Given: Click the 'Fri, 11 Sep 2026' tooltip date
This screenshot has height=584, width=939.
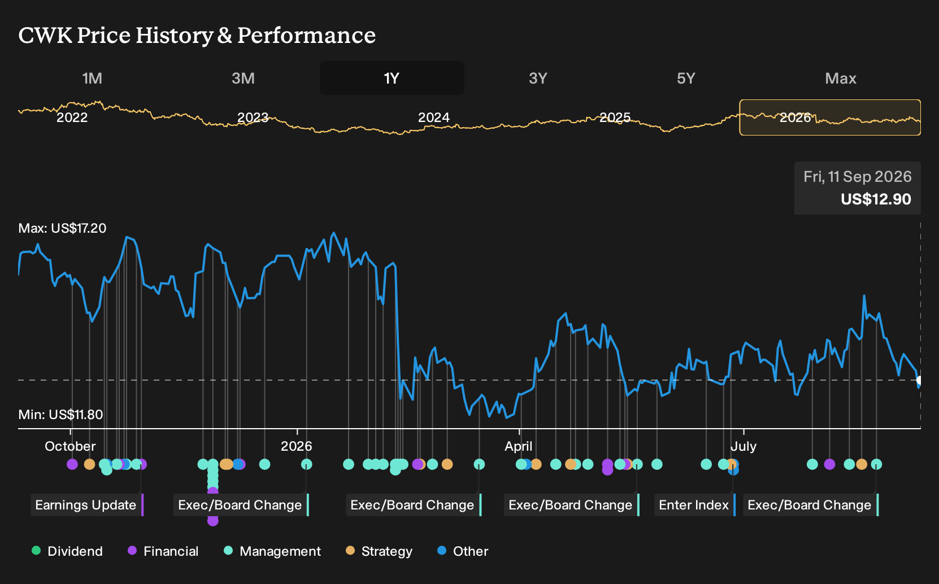Looking at the screenshot, I should point(858,177).
